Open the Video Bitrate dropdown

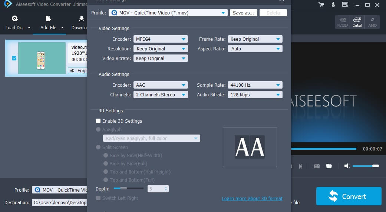[x=161, y=58]
